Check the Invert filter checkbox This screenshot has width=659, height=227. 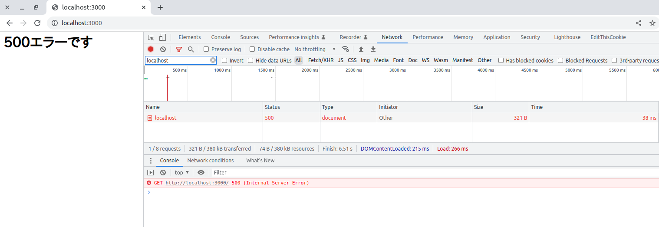[224, 60]
